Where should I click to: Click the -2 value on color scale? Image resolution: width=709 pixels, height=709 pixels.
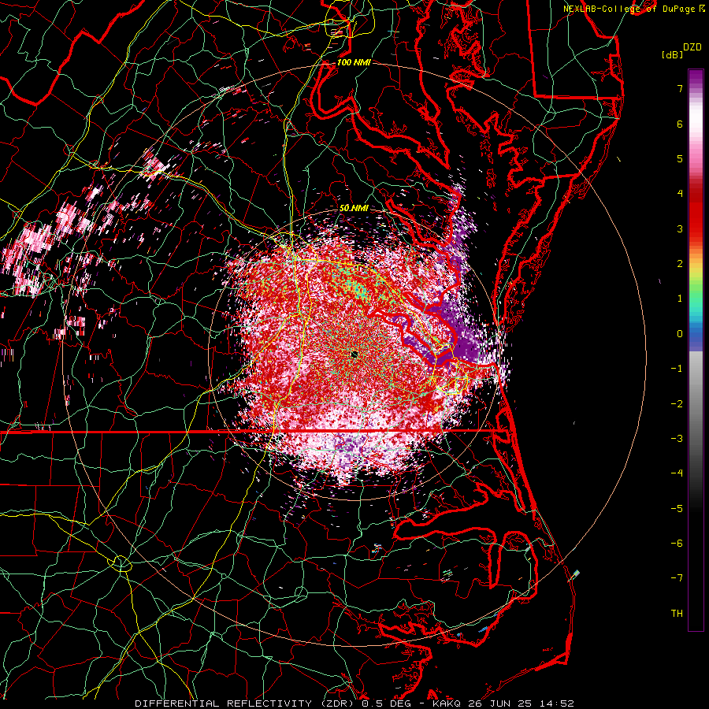click(677, 404)
